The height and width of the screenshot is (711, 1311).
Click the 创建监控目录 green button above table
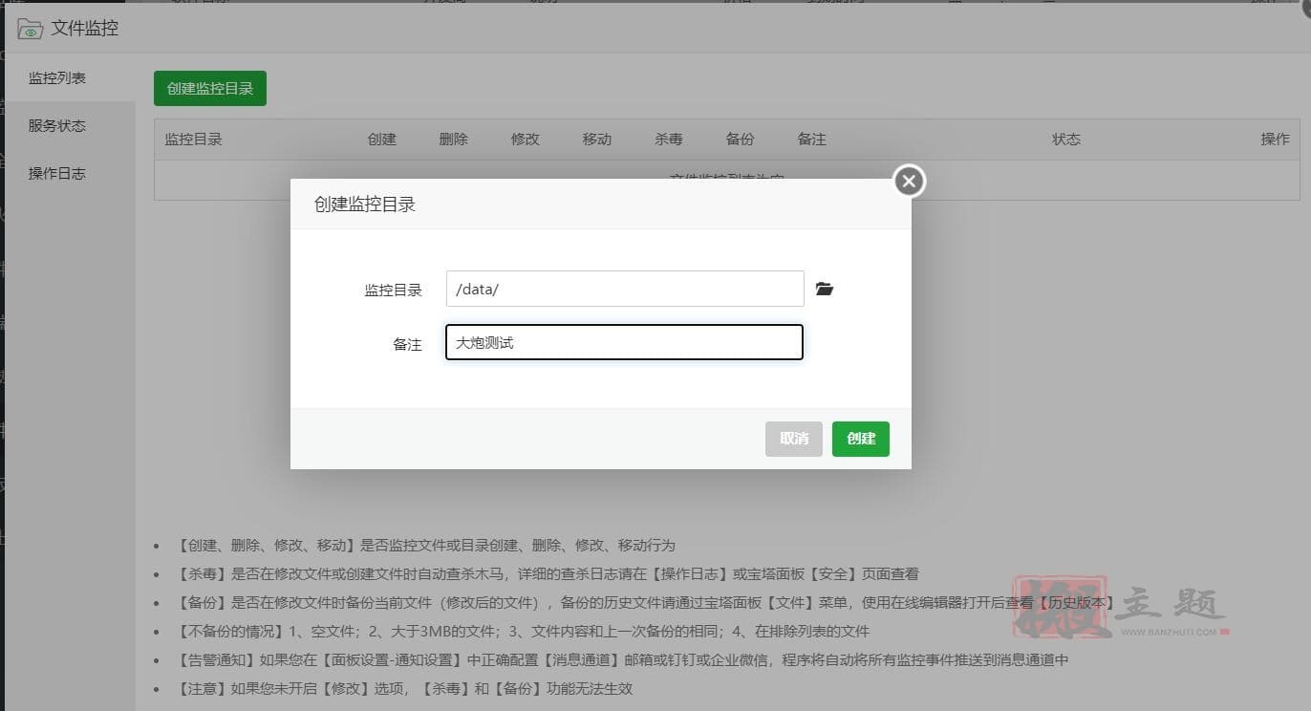pyautogui.click(x=210, y=88)
